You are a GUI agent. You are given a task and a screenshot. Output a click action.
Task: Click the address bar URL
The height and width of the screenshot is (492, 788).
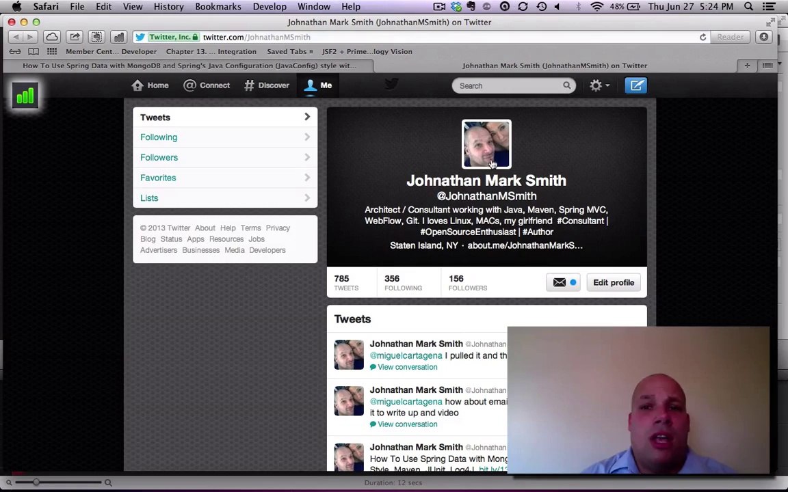pos(257,37)
